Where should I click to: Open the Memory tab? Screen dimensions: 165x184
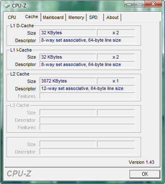click(x=76, y=17)
